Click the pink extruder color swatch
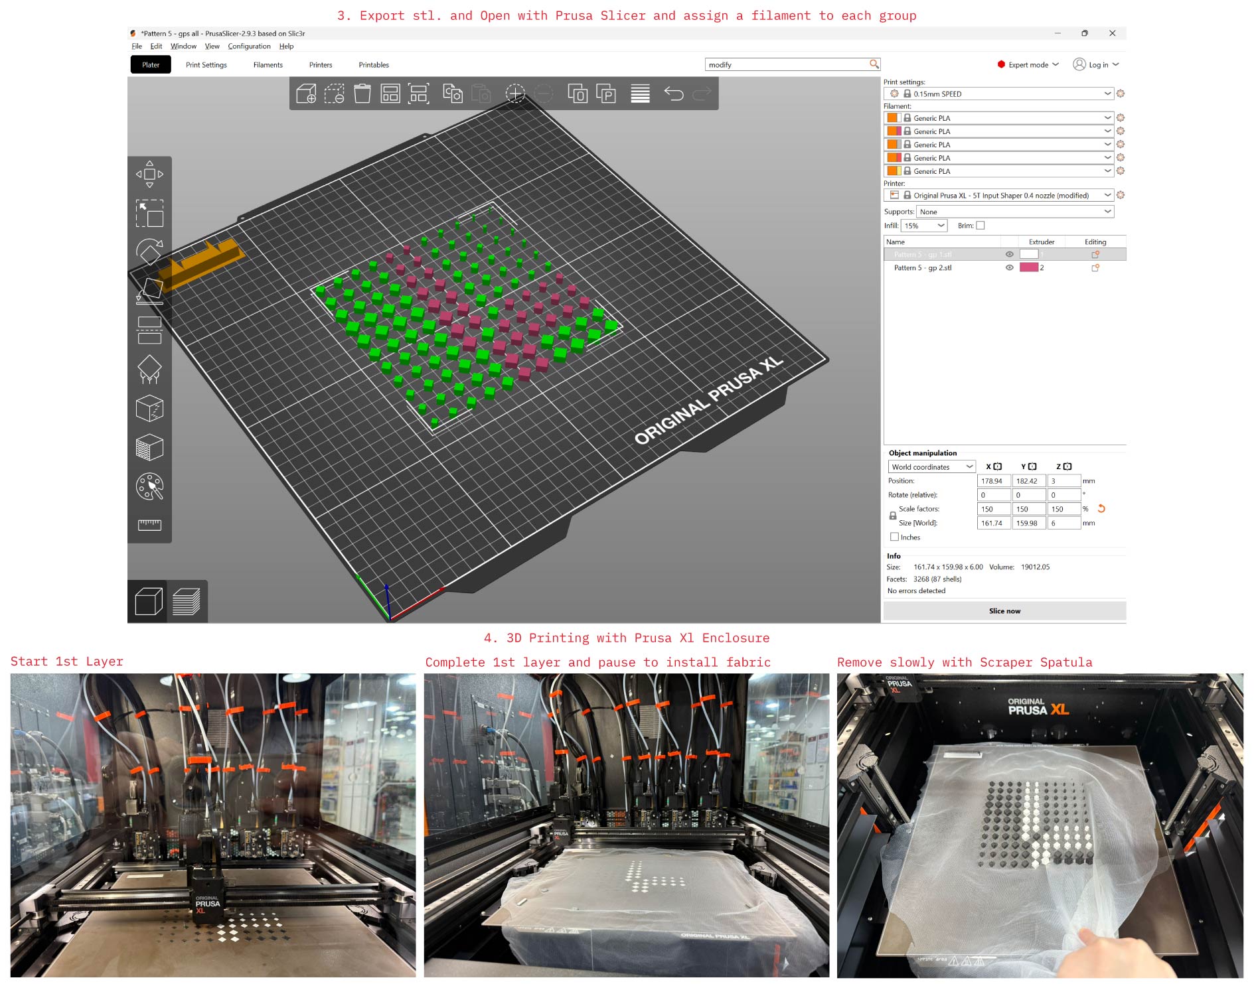 pos(1028,268)
